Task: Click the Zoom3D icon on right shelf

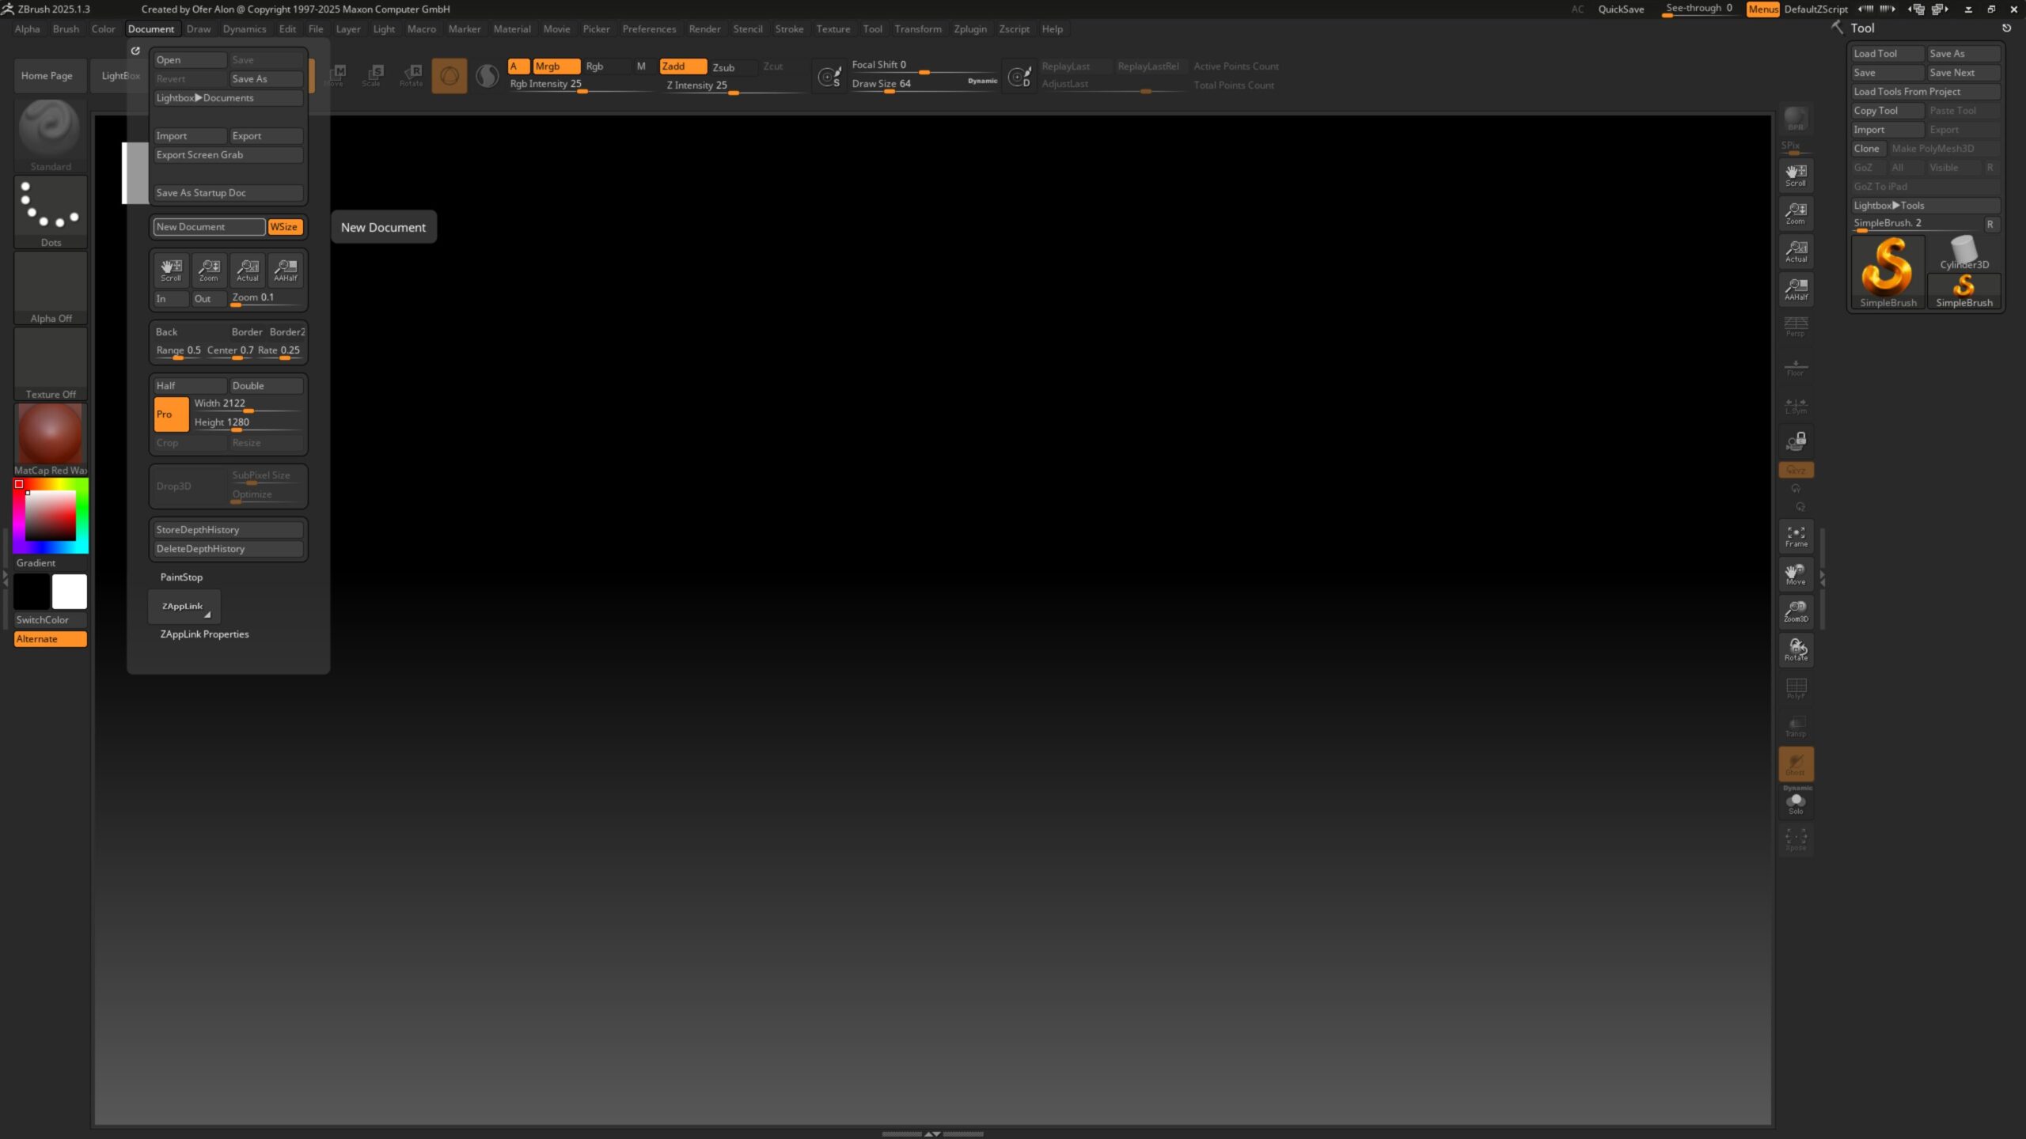Action: pos(1796,611)
